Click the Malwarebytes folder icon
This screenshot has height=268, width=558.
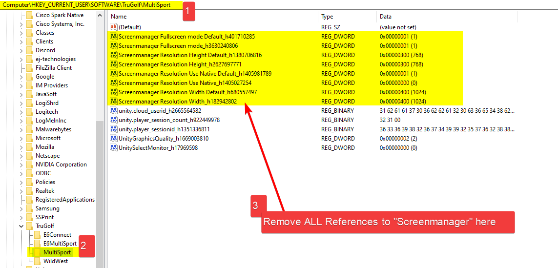(x=30, y=129)
